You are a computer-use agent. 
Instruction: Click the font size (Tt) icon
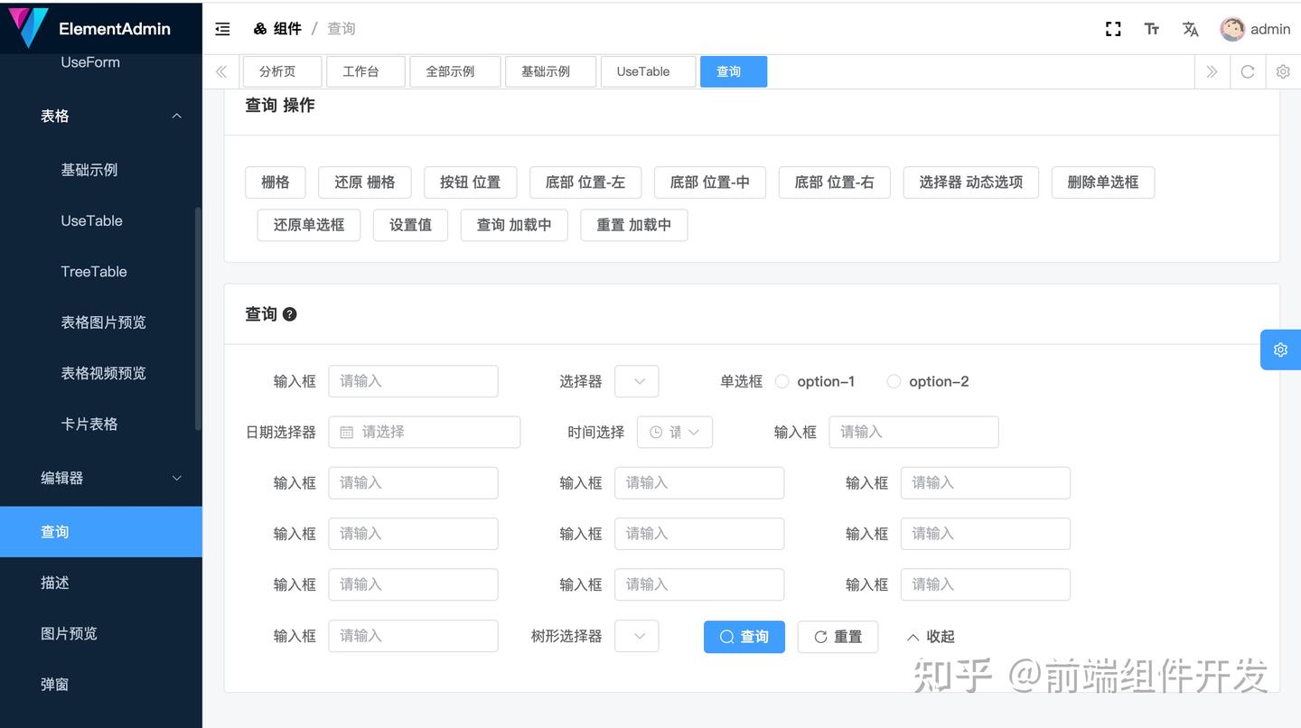[1151, 28]
